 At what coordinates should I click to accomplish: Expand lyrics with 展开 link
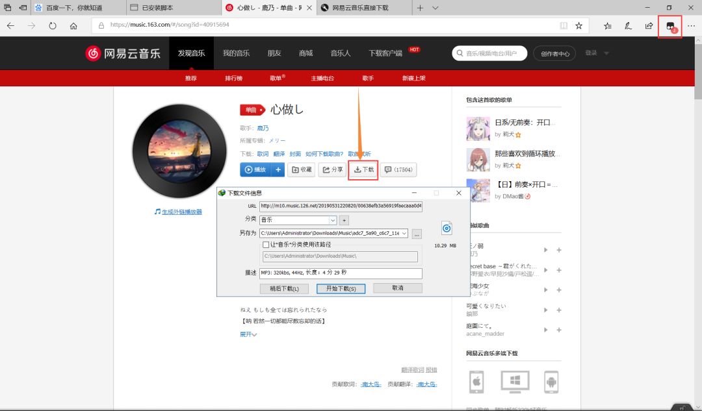[x=248, y=334]
